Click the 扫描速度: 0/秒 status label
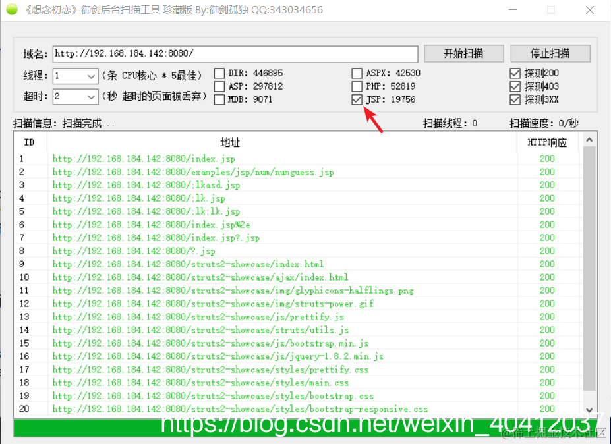This screenshot has height=444, width=611. 544,124
